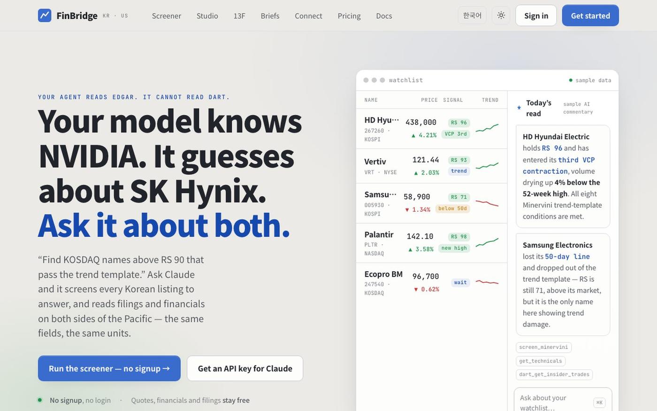Open the Docs link in navbar
Viewport: 657px width, 411px height.
click(384, 16)
